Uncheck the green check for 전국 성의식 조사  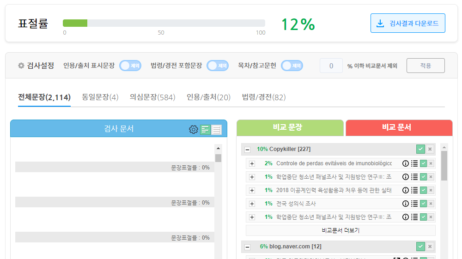423,204
